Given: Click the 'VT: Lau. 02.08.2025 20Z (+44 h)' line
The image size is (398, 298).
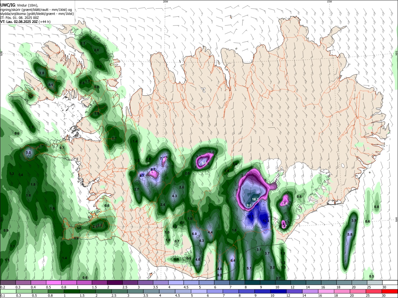Looking at the screenshot, I should (x=25, y=22).
